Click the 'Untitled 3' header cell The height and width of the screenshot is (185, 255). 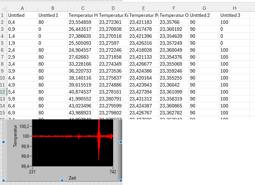pos(234,15)
